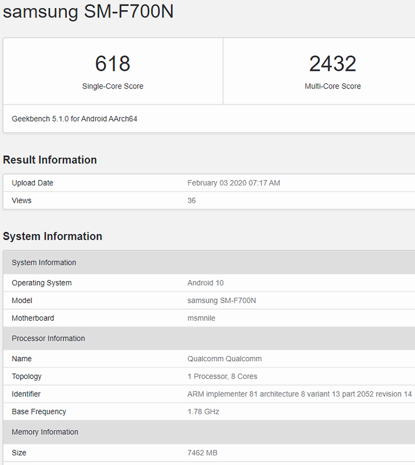
Task: Click the System Information main heading
Action: pos(52,236)
